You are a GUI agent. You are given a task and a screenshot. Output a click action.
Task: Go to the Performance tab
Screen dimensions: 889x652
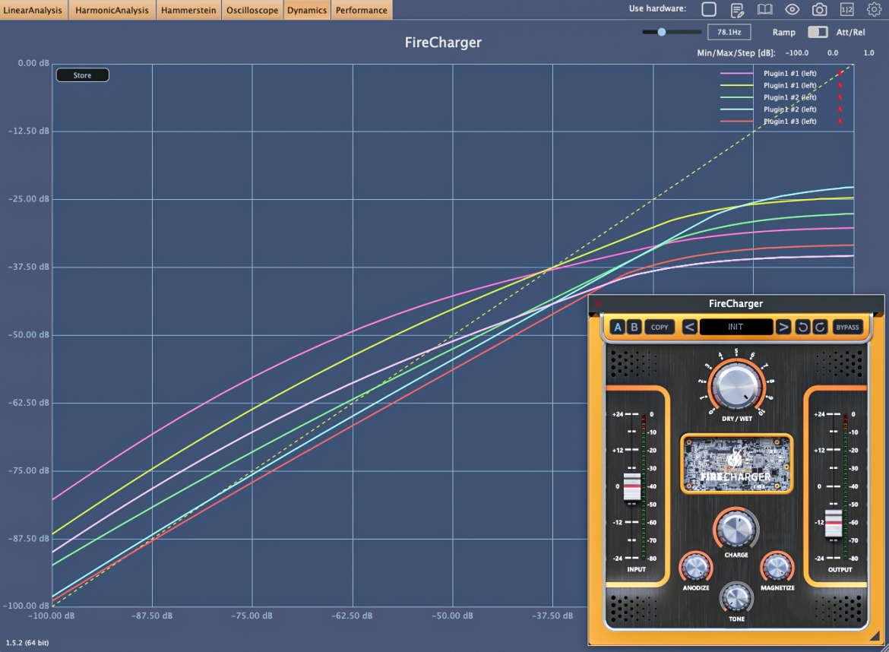click(x=361, y=10)
